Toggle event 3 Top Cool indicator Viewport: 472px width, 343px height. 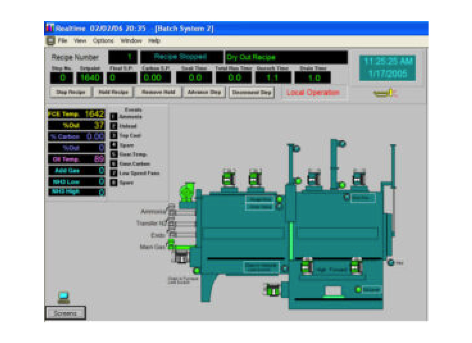[x=114, y=135]
